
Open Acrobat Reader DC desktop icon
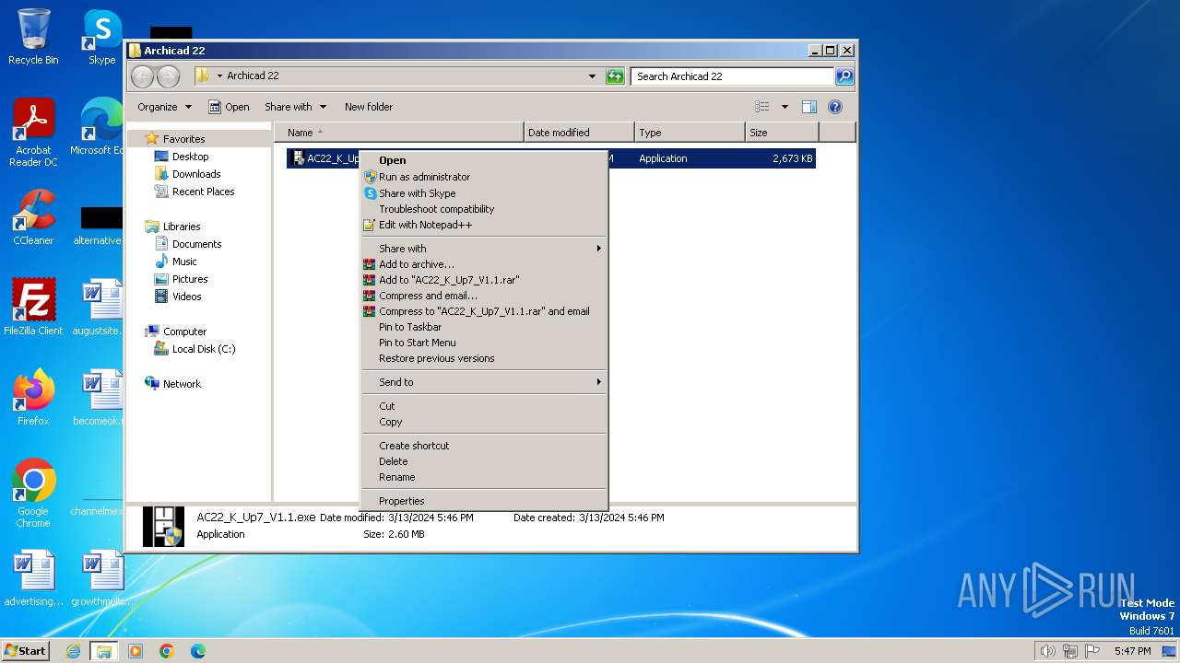[33, 133]
